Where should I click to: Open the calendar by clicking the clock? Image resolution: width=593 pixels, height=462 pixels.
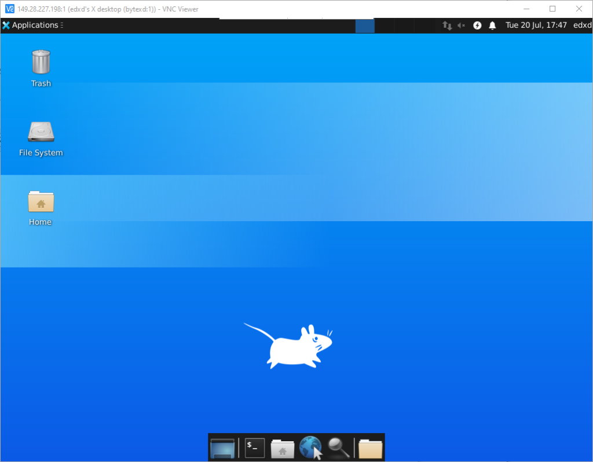[536, 25]
